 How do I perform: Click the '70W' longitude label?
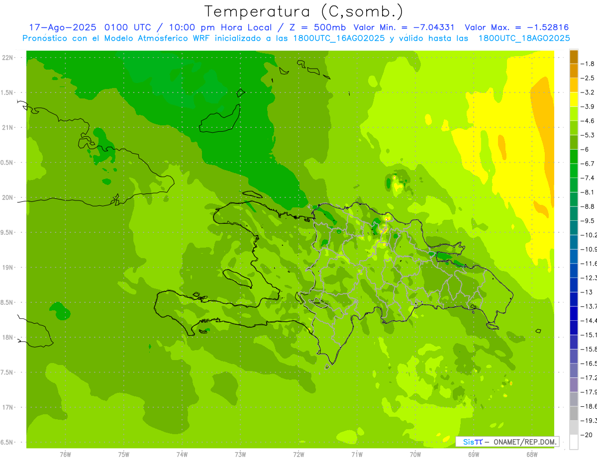(415, 455)
